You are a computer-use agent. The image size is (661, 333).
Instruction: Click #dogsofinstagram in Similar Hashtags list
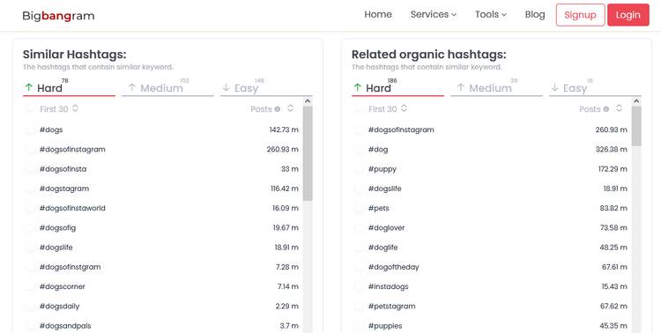click(72, 149)
